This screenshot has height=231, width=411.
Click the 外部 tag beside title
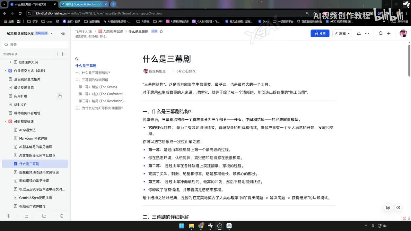click(x=154, y=31)
